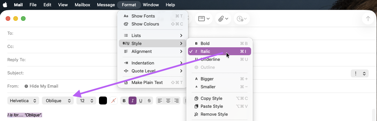This screenshot has height=121, width=377.
Task: Toggle underline in the format bar
Action: click(x=141, y=101)
